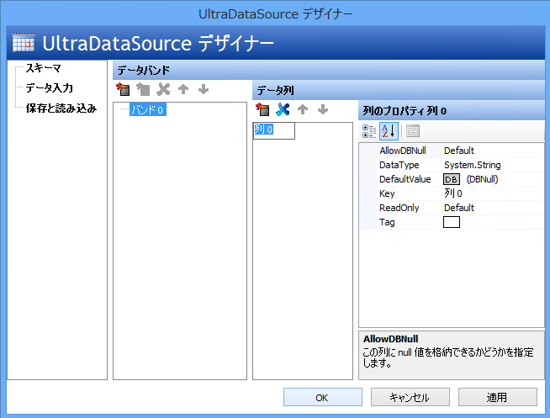Select the DefaultValue property name

point(405,179)
